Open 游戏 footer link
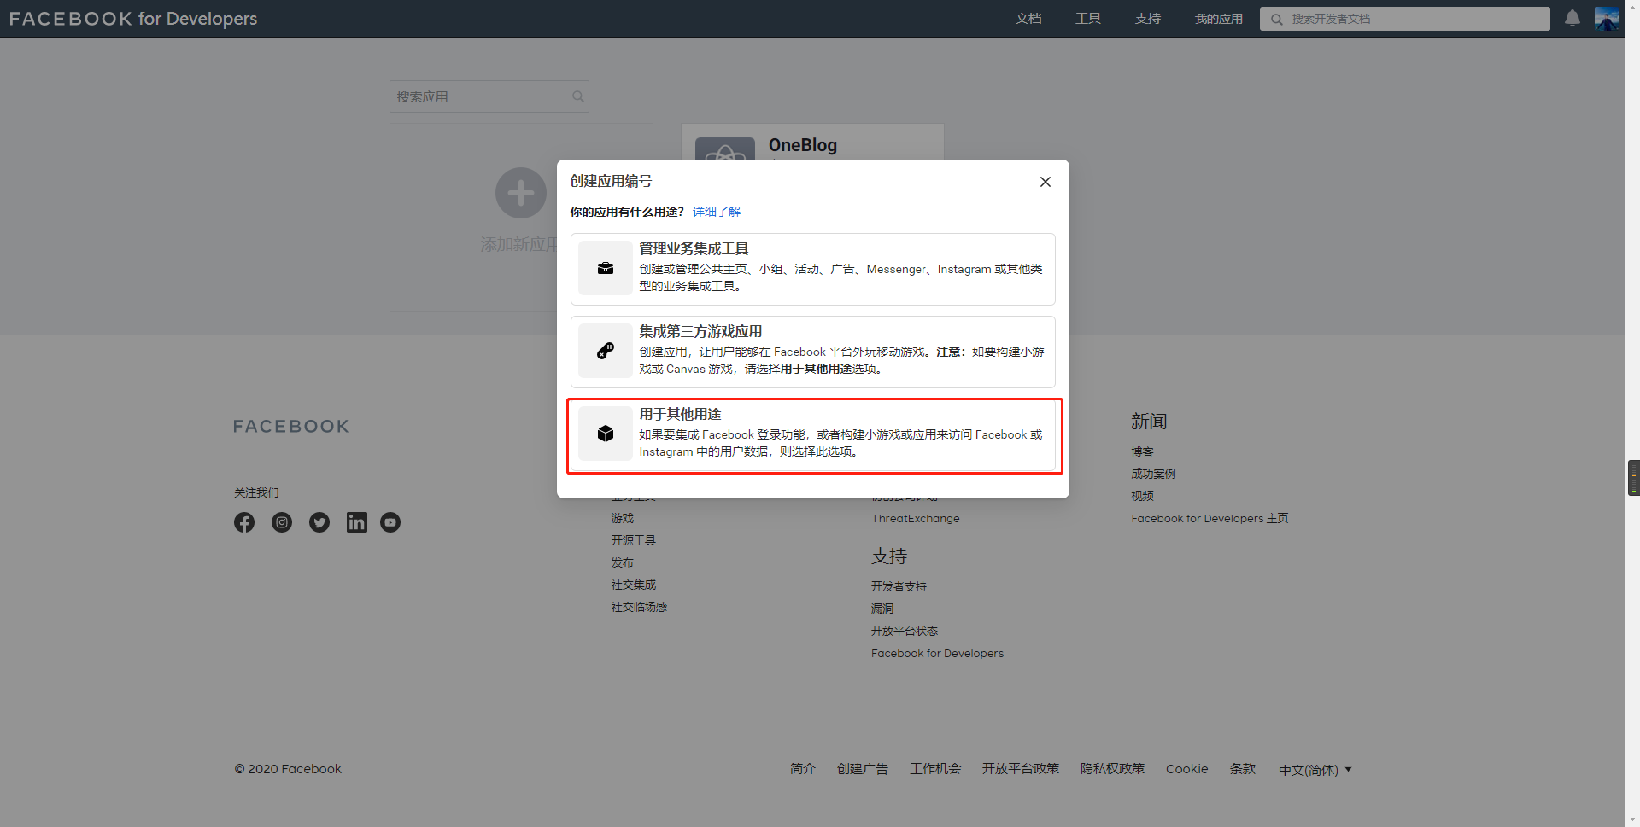 tap(622, 518)
